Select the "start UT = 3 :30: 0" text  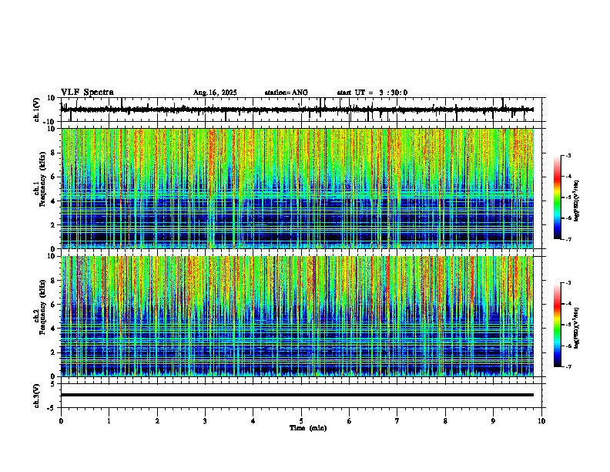pos(372,93)
